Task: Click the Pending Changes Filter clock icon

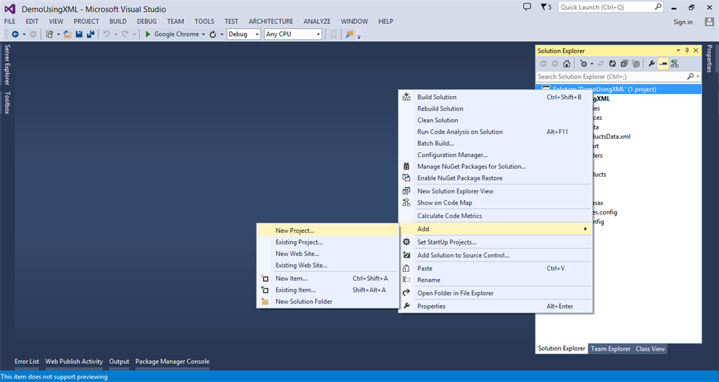Action: 583,64
